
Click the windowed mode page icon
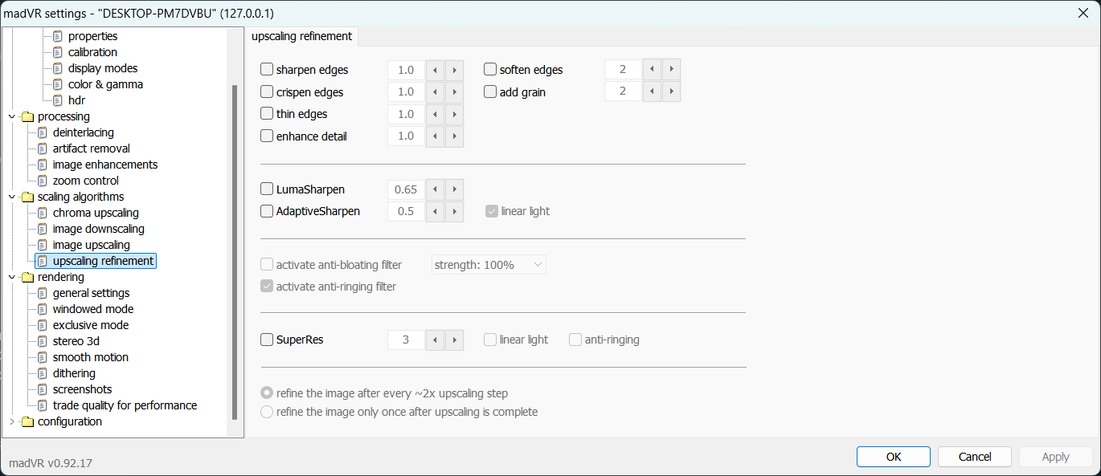click(x=43, y=309)
